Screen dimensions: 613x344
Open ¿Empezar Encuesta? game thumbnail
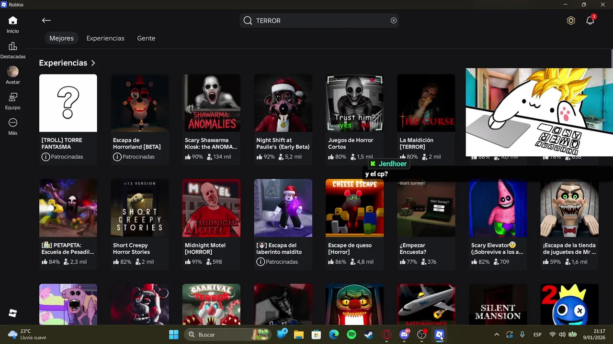click(426, 208)
